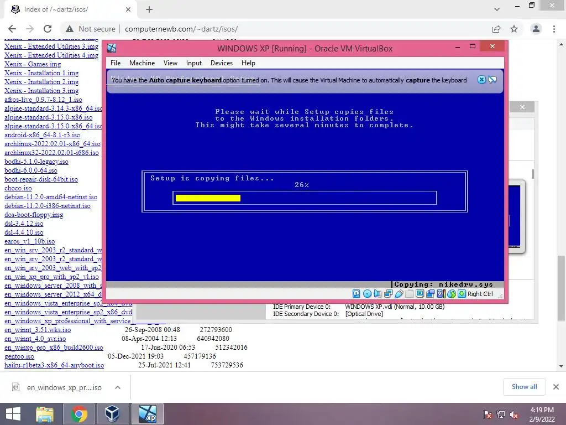566x425 pixels.
Task: Open the Devices menu in VirtualBox
Action: click(x=222, y=63)
